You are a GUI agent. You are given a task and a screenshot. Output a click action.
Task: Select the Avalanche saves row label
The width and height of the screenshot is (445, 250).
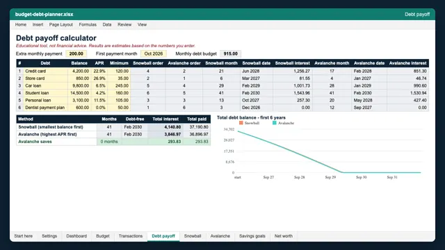click(x=56, y=142)
